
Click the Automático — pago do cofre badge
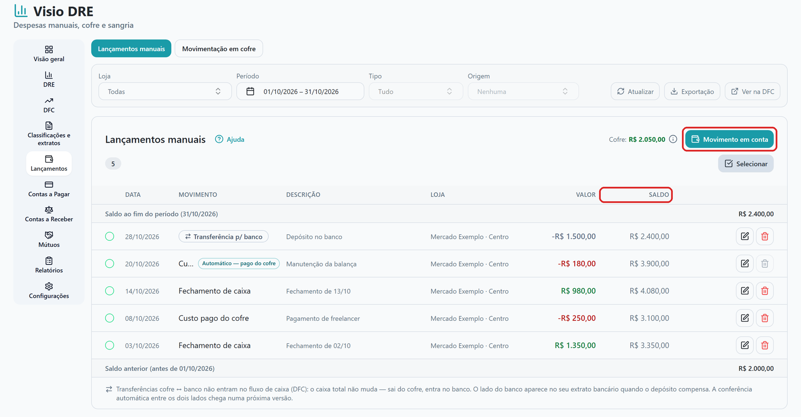(x=239, y=263)
